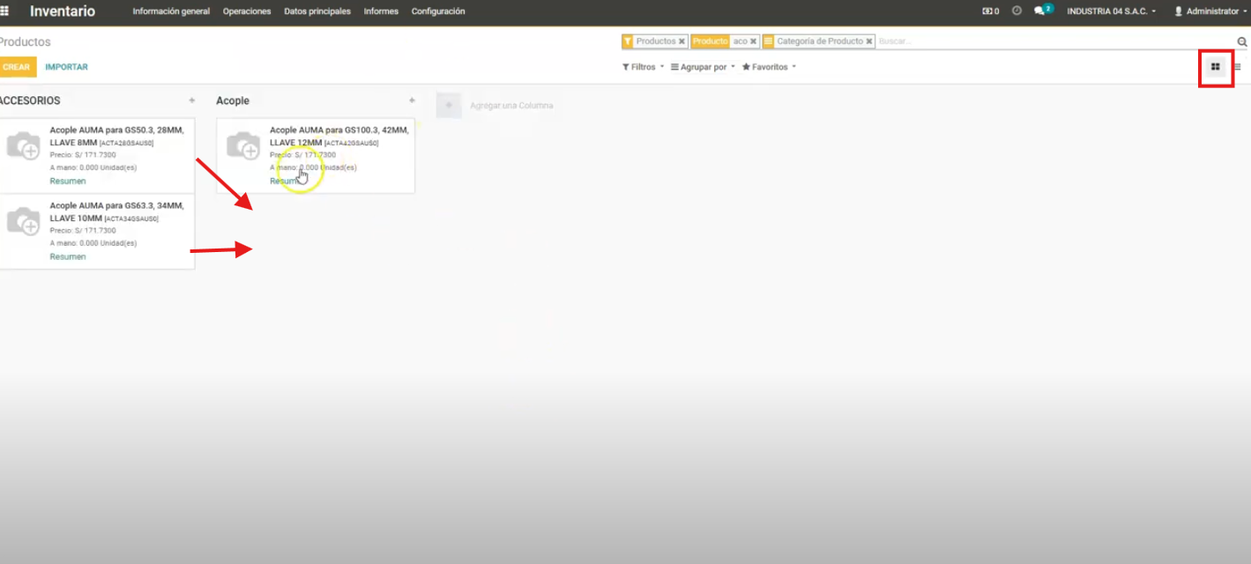Viewport: 1251px width, 564px height.
Task: Open the apps grid menu icon
Action: [x=4, y=11]
